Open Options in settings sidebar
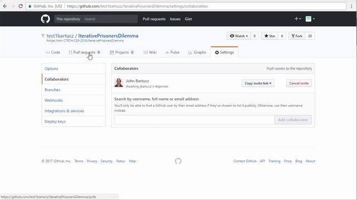Screen dimensions: 357x200 click(x=74, y=69)
